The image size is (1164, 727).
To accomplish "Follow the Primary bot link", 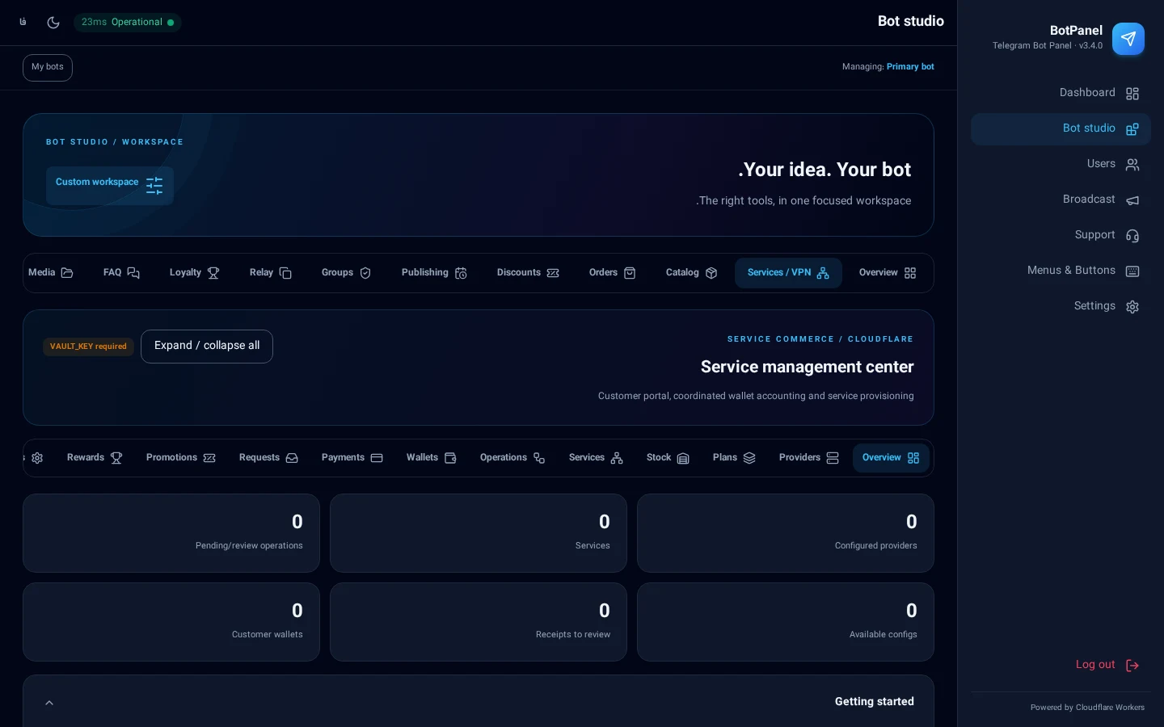I will tap(910, 67).
